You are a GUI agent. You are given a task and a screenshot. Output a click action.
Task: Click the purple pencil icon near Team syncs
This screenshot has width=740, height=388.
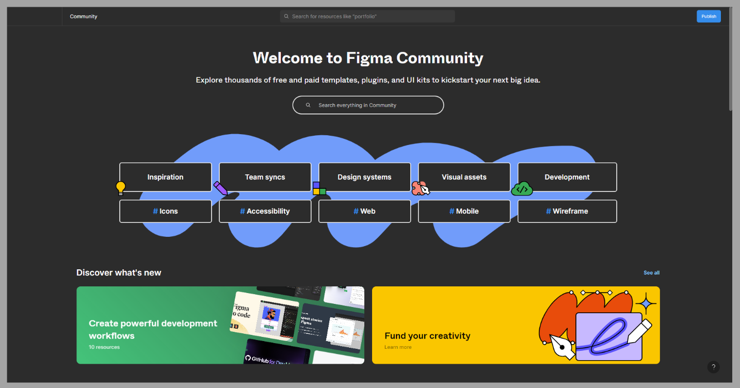coord(221,189)
